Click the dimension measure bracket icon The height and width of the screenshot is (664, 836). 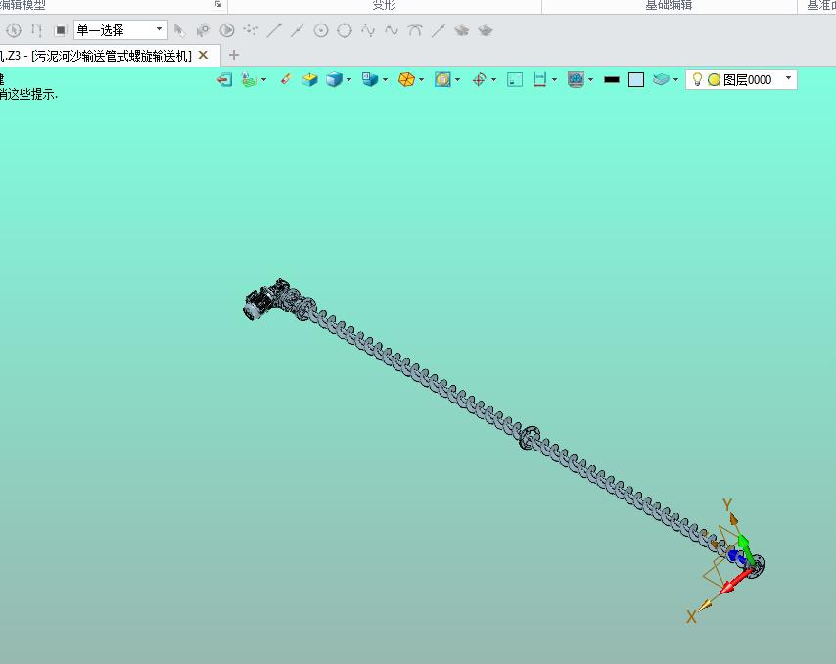click(540, 80)
